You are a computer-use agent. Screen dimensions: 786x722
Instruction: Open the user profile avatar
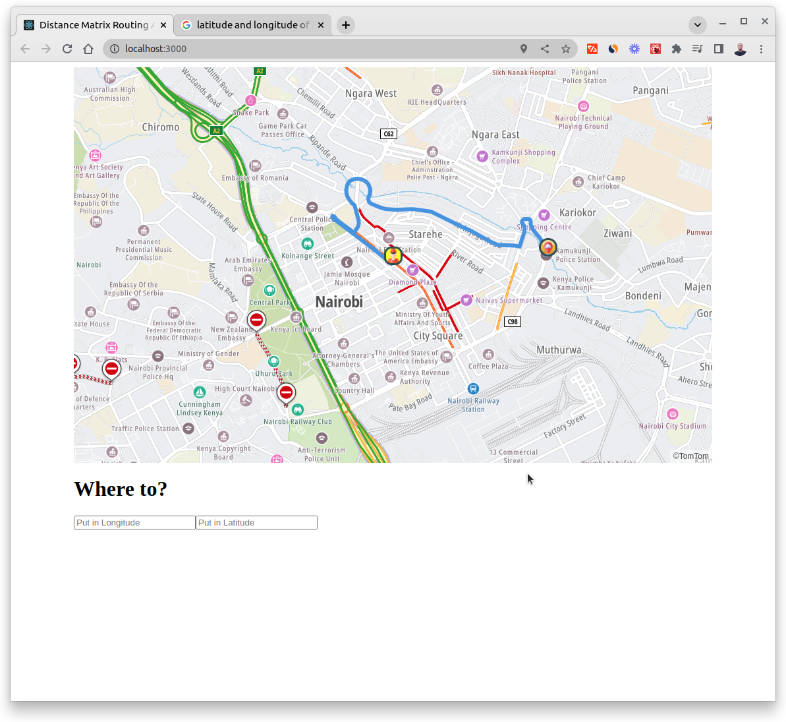point(740,49)
